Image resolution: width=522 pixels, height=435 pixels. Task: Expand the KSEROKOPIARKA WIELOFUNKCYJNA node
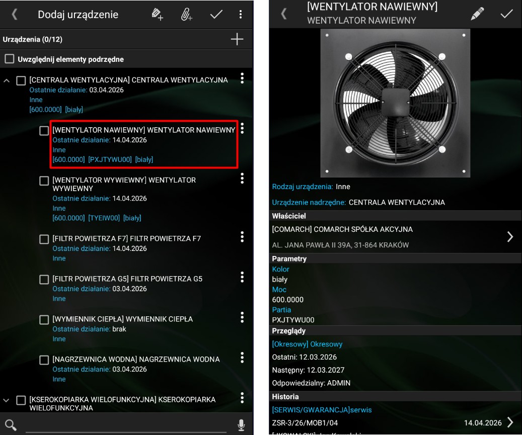coord(7,400)
